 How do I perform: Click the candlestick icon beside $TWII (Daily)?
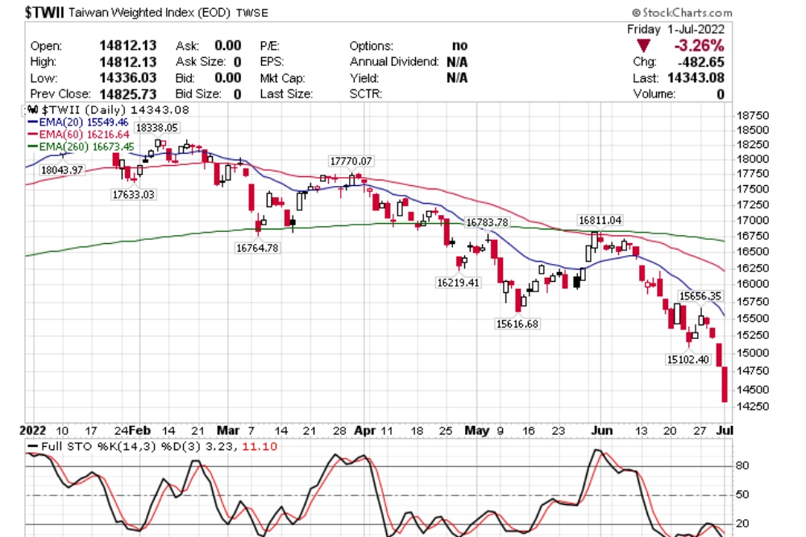(x=32, y=109)
